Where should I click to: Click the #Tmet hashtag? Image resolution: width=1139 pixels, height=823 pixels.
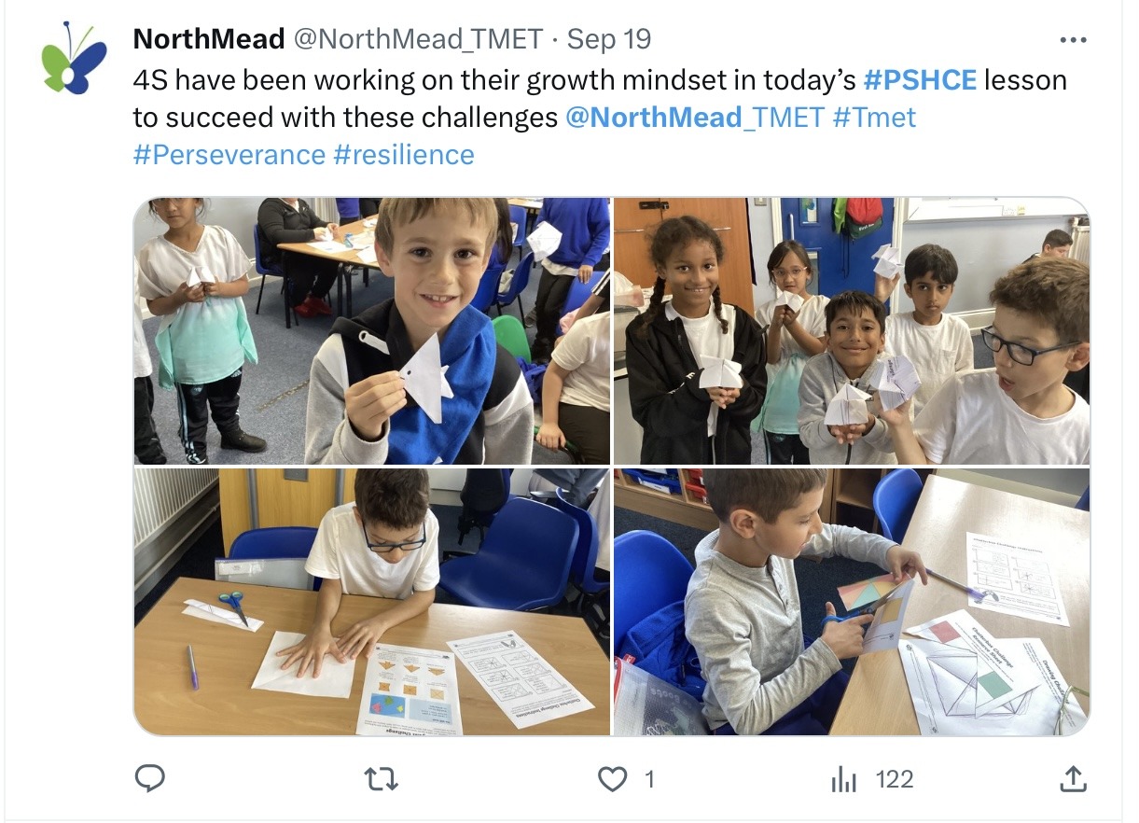coord(875,118)
